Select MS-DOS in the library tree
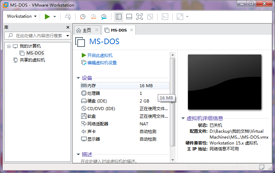275x173 pixels. 35,53
